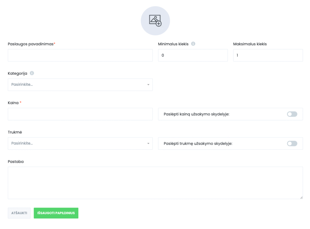Focus the Kaina price input
This screenshot has width=310, height=229.
(80, 114)
